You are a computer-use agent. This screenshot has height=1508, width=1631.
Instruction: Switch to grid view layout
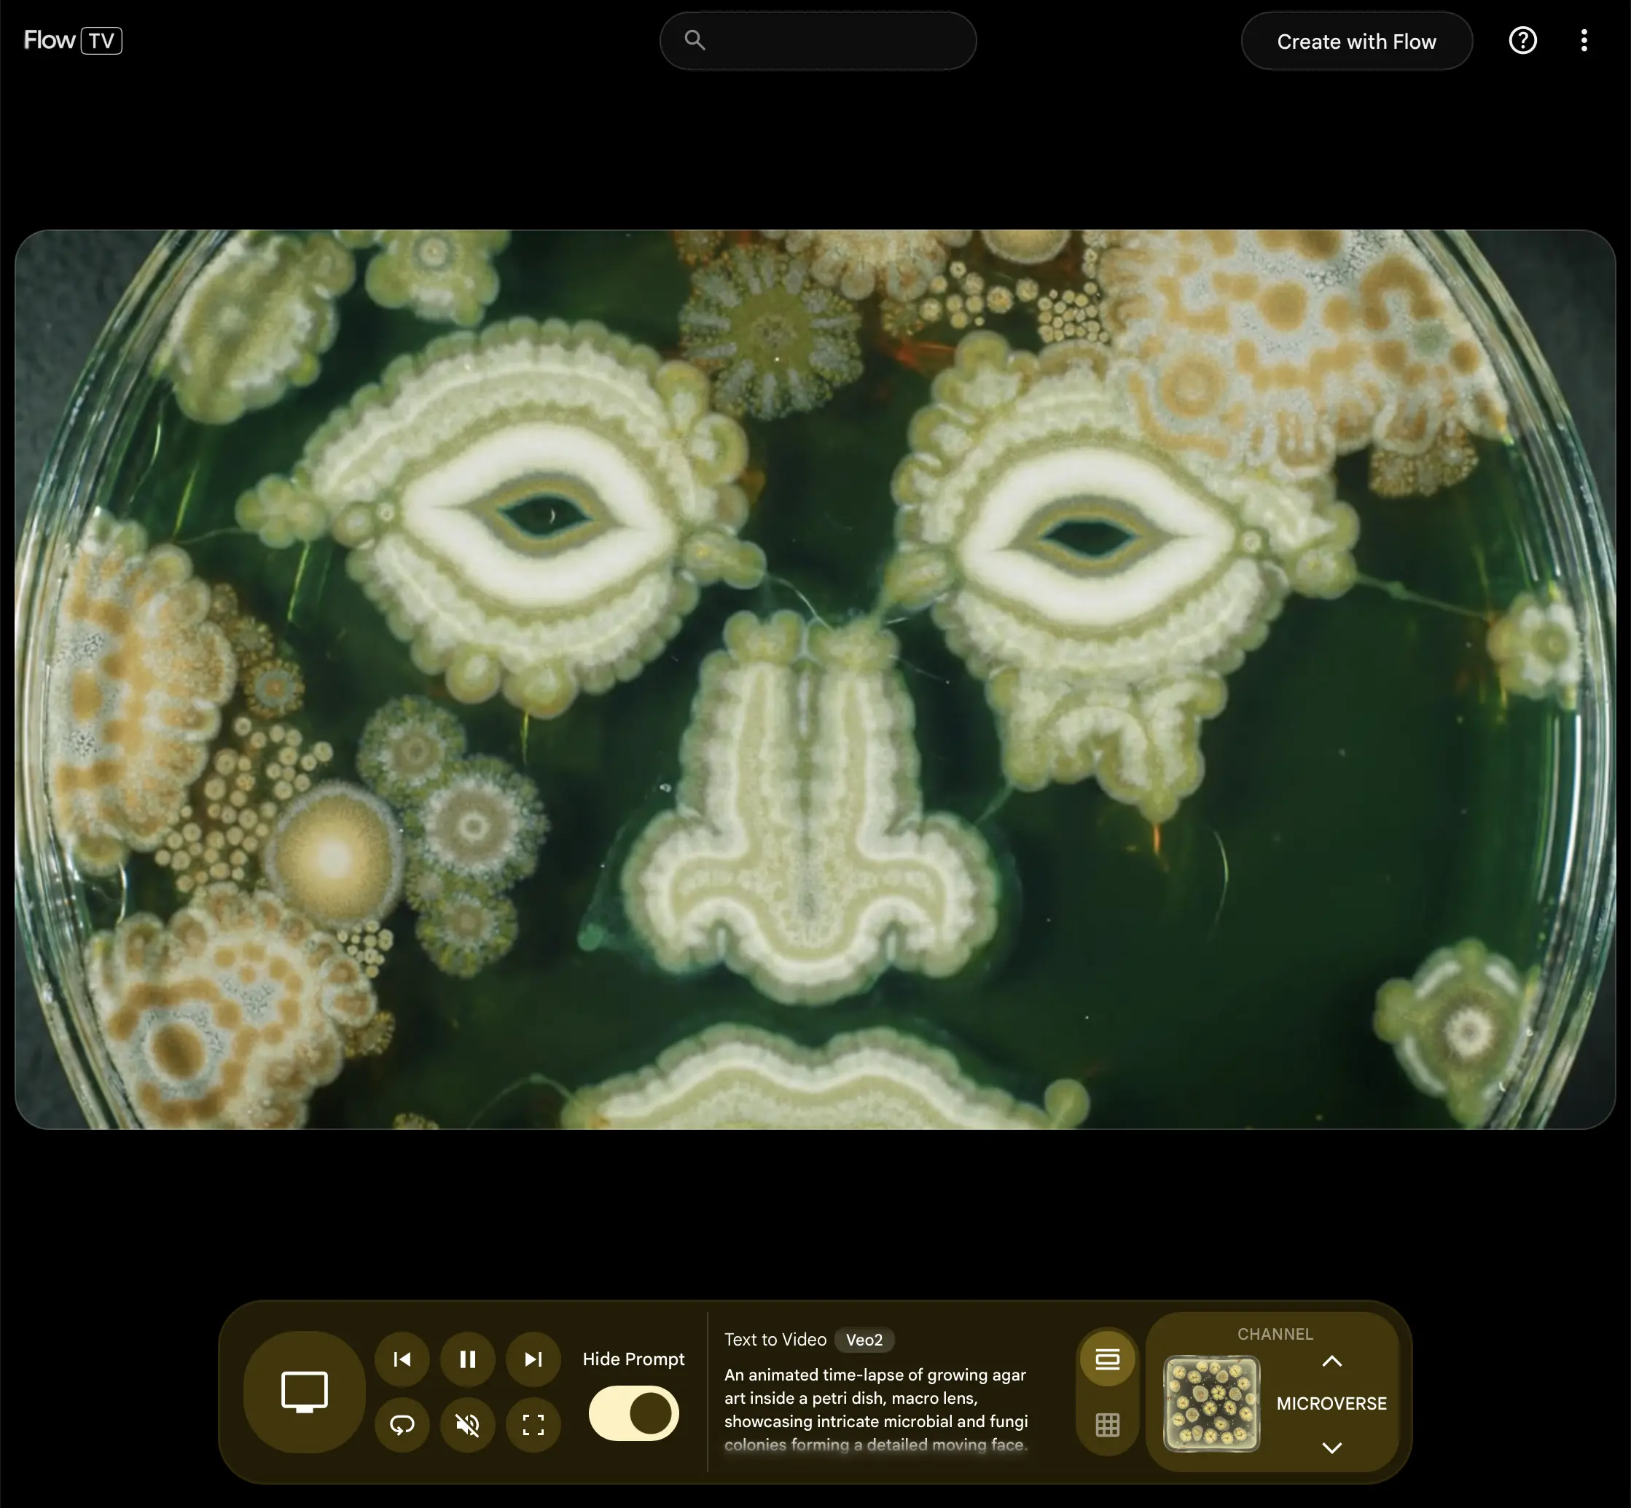(1107, 1425)
